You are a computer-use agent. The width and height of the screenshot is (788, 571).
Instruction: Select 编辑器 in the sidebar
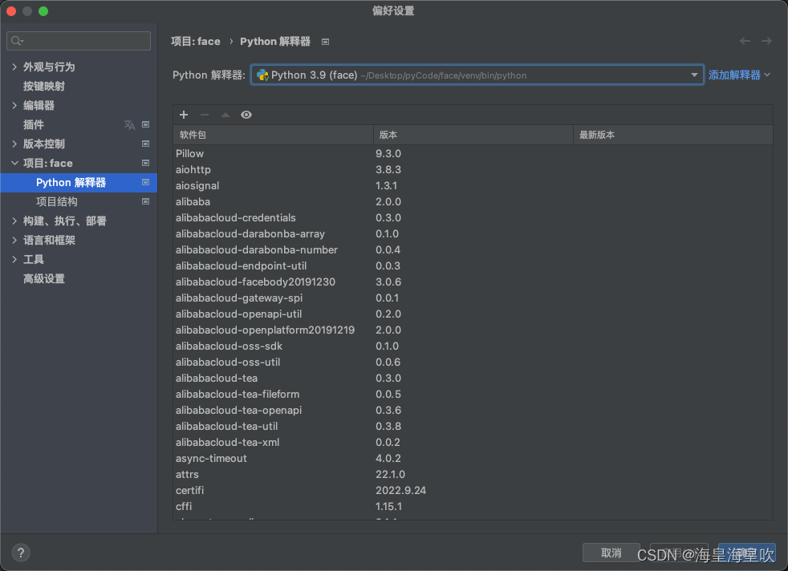pyautogui.click(x=42, y=105)
